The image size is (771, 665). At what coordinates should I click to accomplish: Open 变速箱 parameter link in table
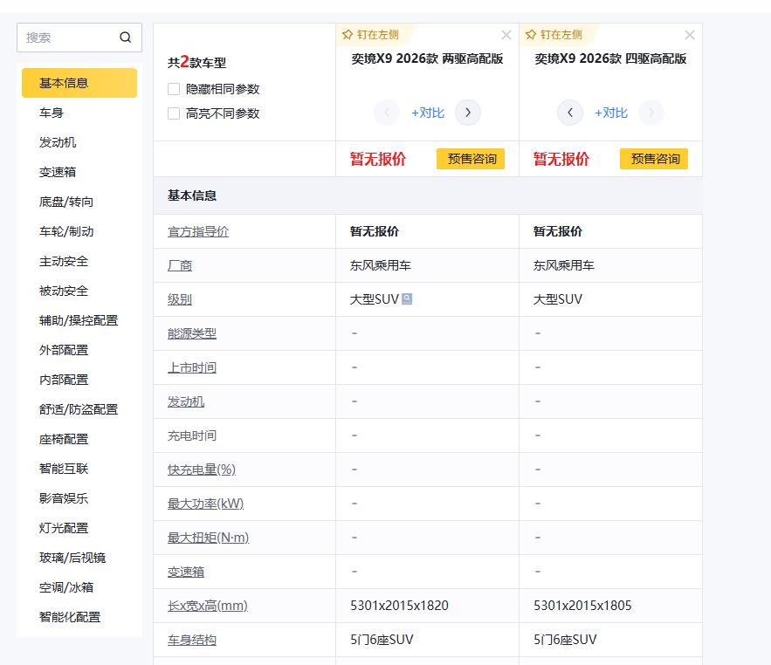click(185, 572)
